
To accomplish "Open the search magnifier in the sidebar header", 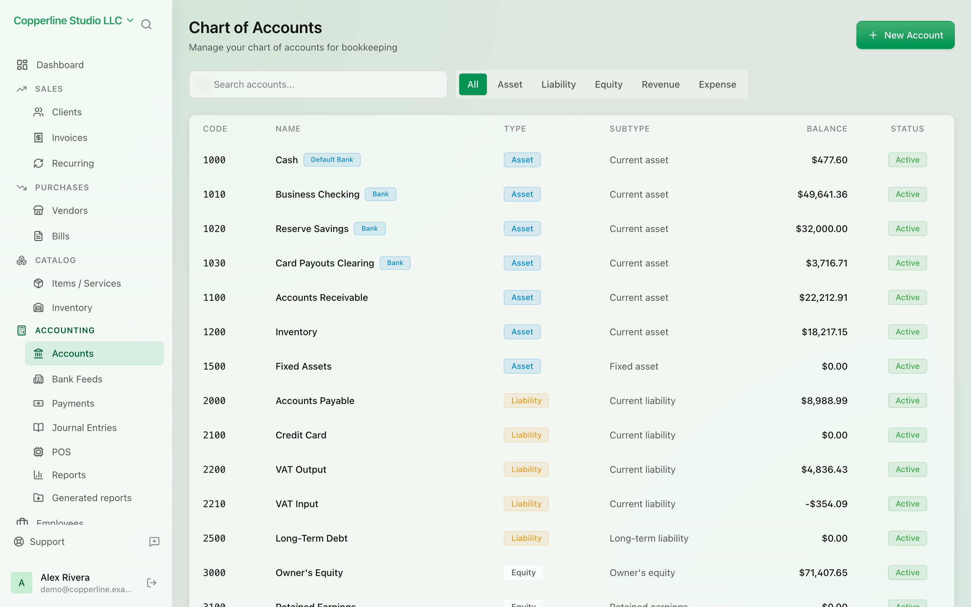I will pos(146,25).
